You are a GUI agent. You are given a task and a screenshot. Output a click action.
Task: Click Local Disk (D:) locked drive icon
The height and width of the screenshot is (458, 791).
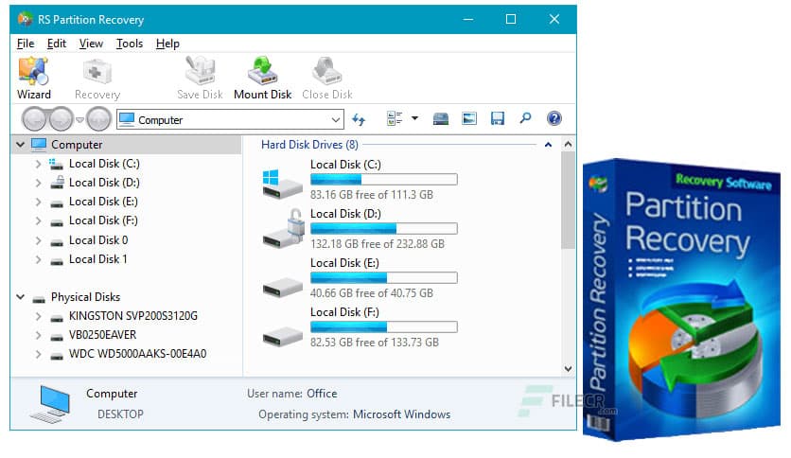click(284, 229)
